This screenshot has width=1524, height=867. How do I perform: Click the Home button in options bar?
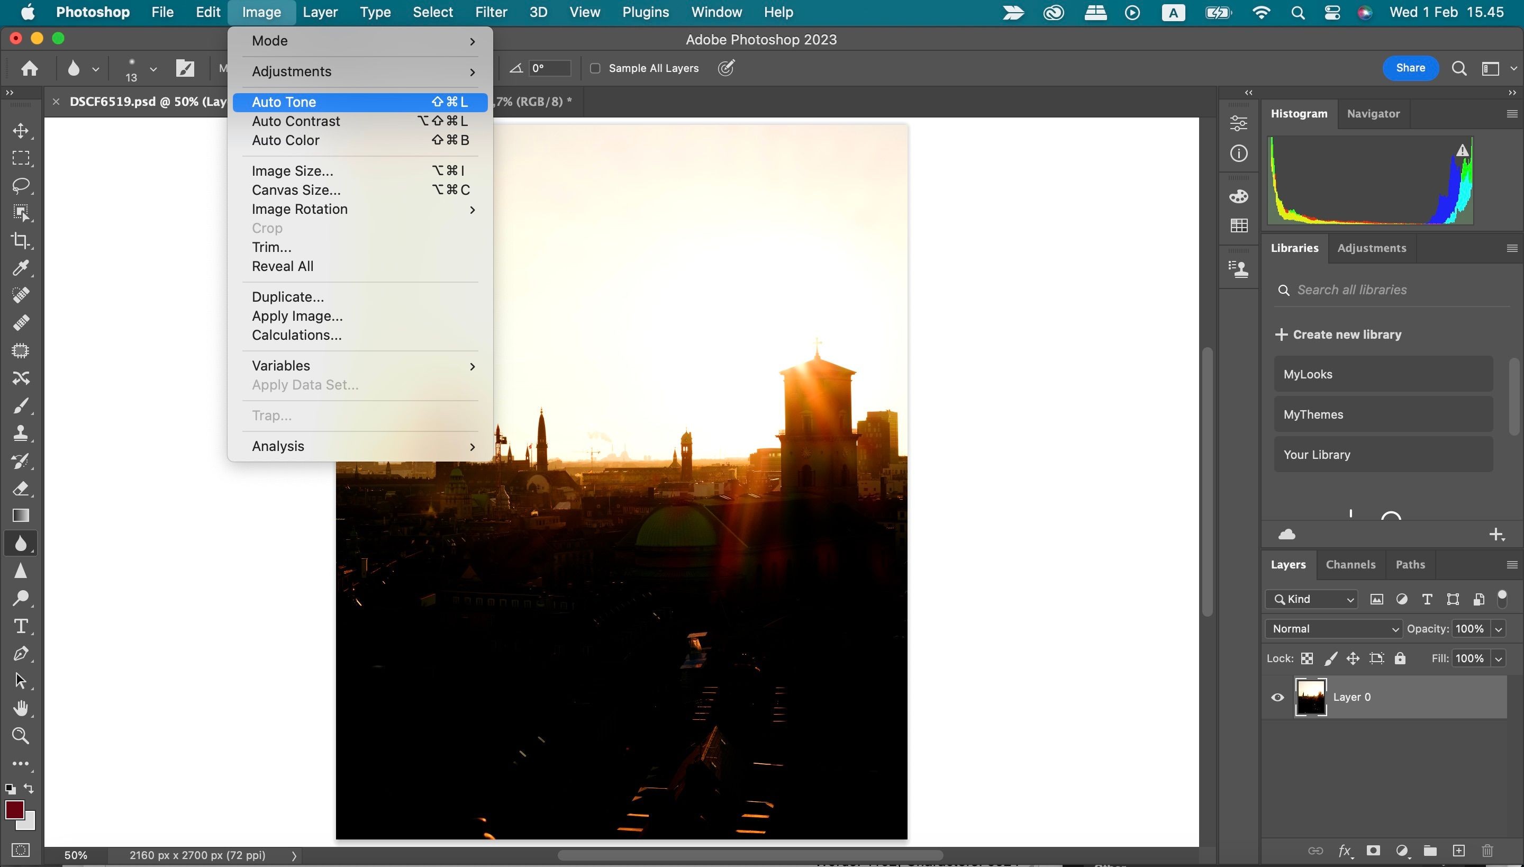[x=29, y=68]
